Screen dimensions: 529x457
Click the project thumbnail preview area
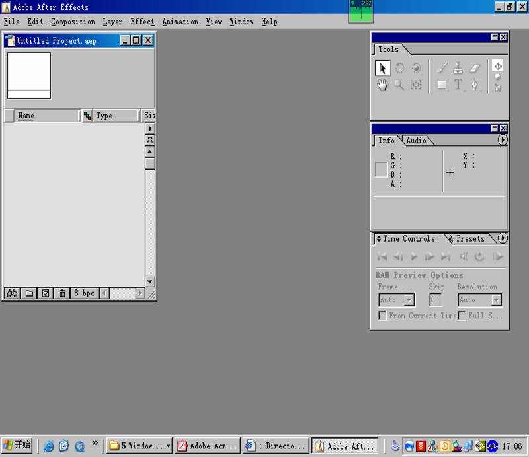29,76
